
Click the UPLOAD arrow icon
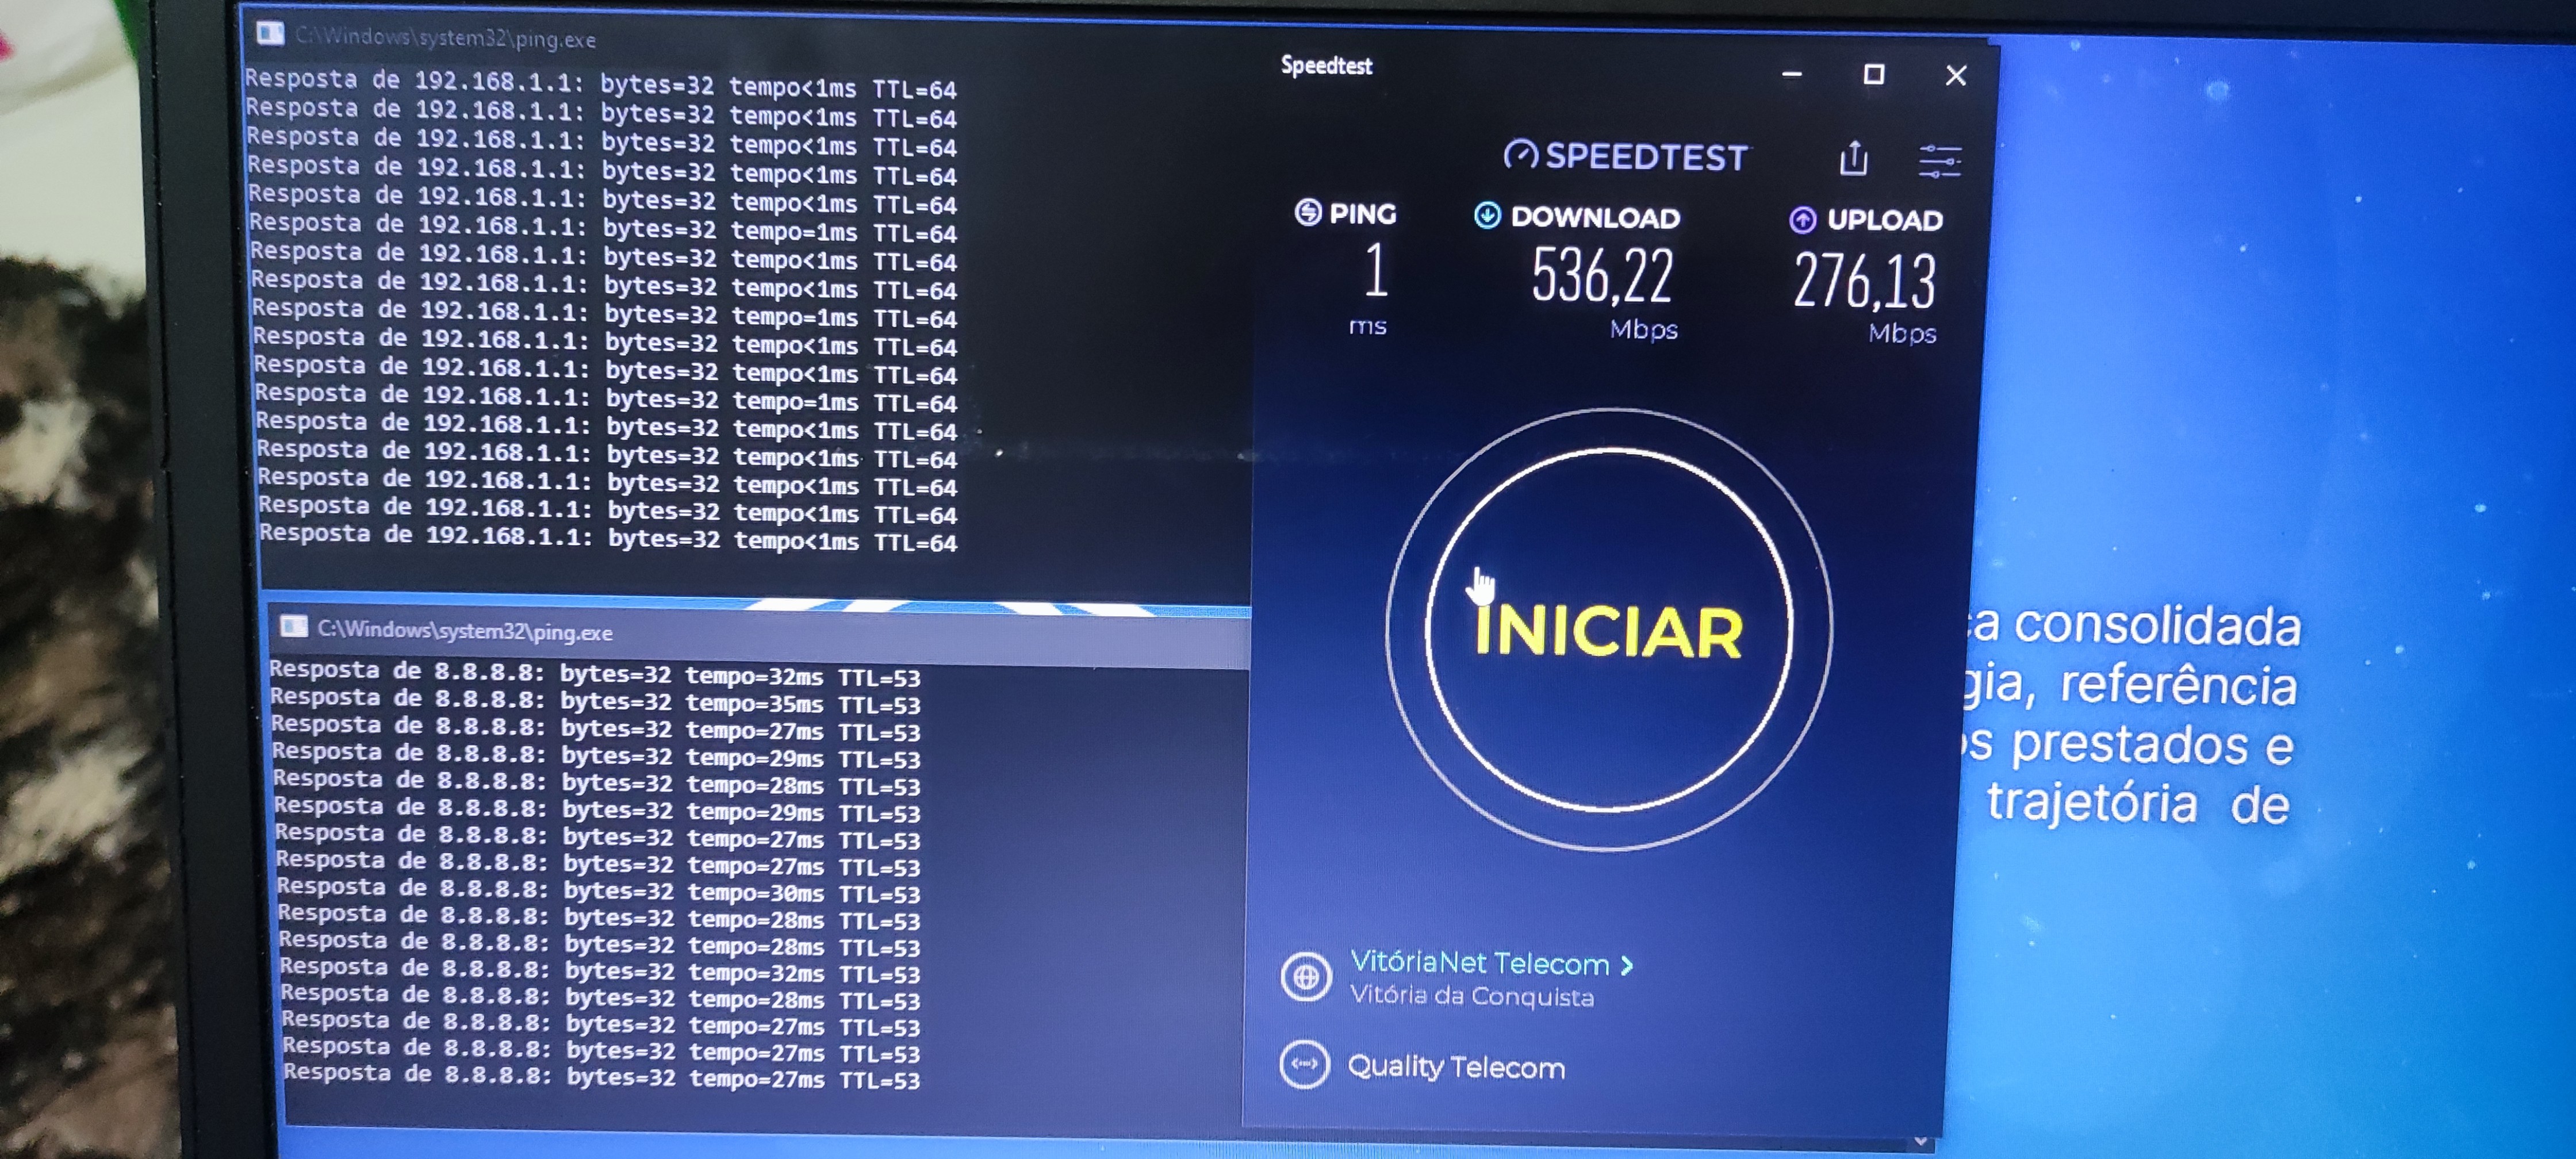(1802, 219)
